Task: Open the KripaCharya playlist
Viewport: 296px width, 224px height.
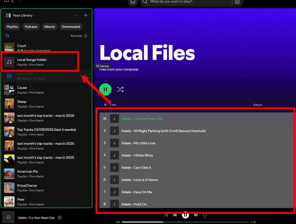Action: click(x=46, y=188)
